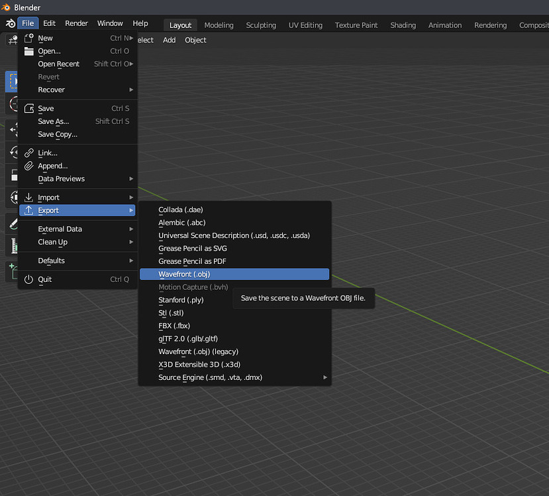Switch to the Modeling workspace tab
The height and width of the screenshot is (496, 549).
[219, 25]
